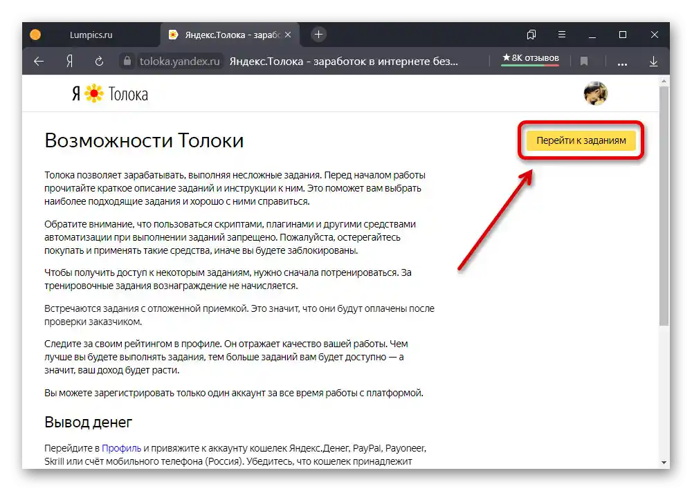This screenshot has width=692, height=491.
Task: Click the paragraph starting Следите за своим рейтингом
Action: [226, 357]
